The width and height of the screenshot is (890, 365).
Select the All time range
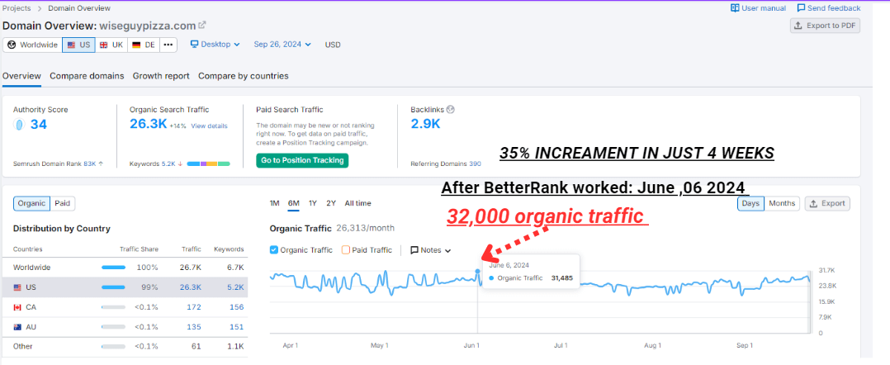[357, 203]
